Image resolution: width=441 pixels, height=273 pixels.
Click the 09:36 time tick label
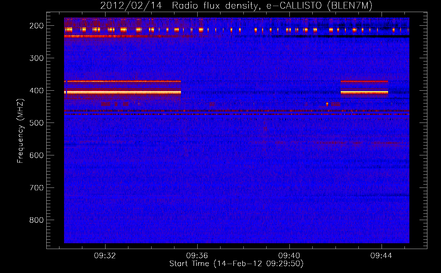197,256
